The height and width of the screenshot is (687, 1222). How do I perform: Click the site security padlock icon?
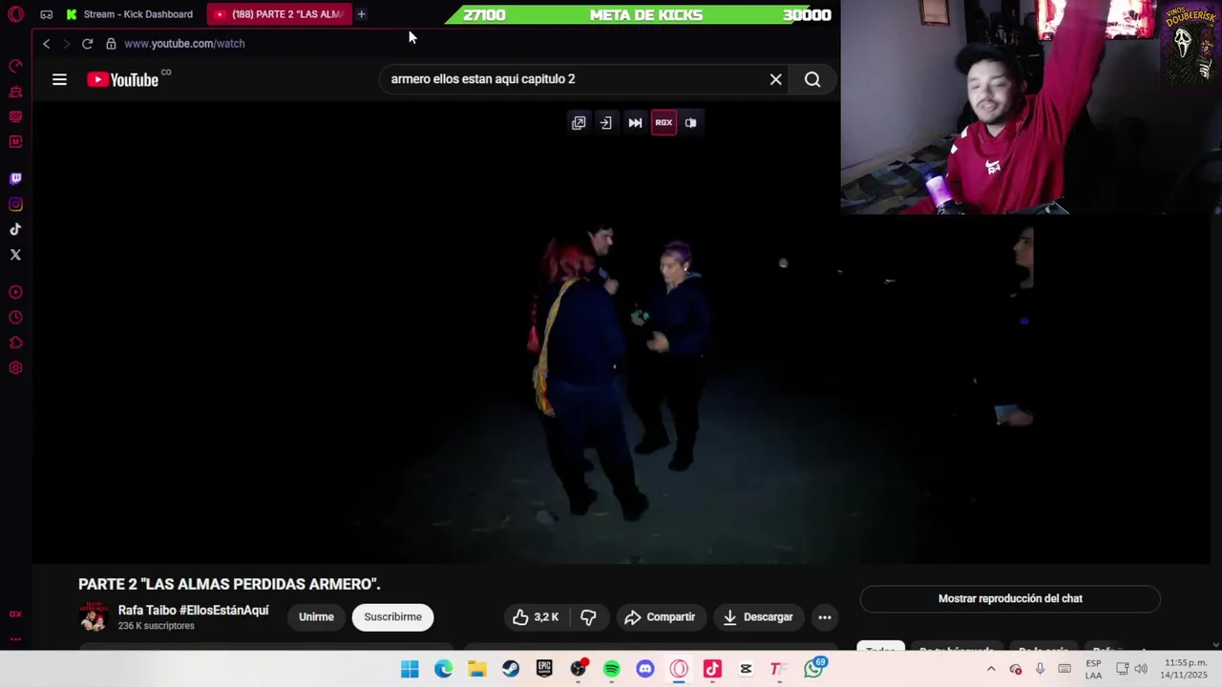coord(111,44)
